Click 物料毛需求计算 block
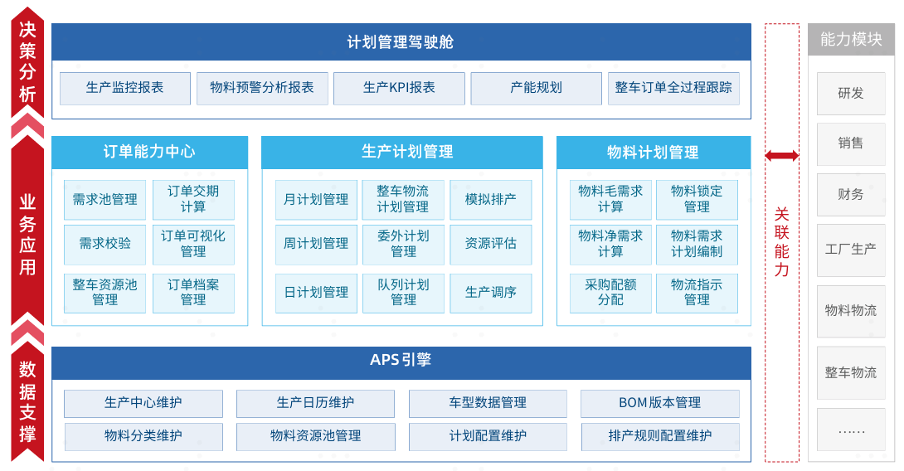Image resolution: width=904 pixels, height=471 pixels. [x=610, y=199]
